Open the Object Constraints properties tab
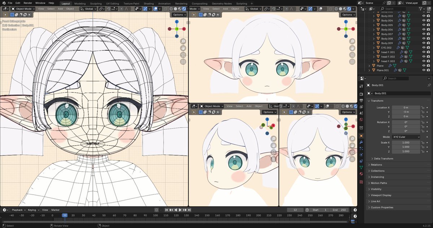This screenshot has height=228, width=433. pyautogui.click(x=361, y=161)
